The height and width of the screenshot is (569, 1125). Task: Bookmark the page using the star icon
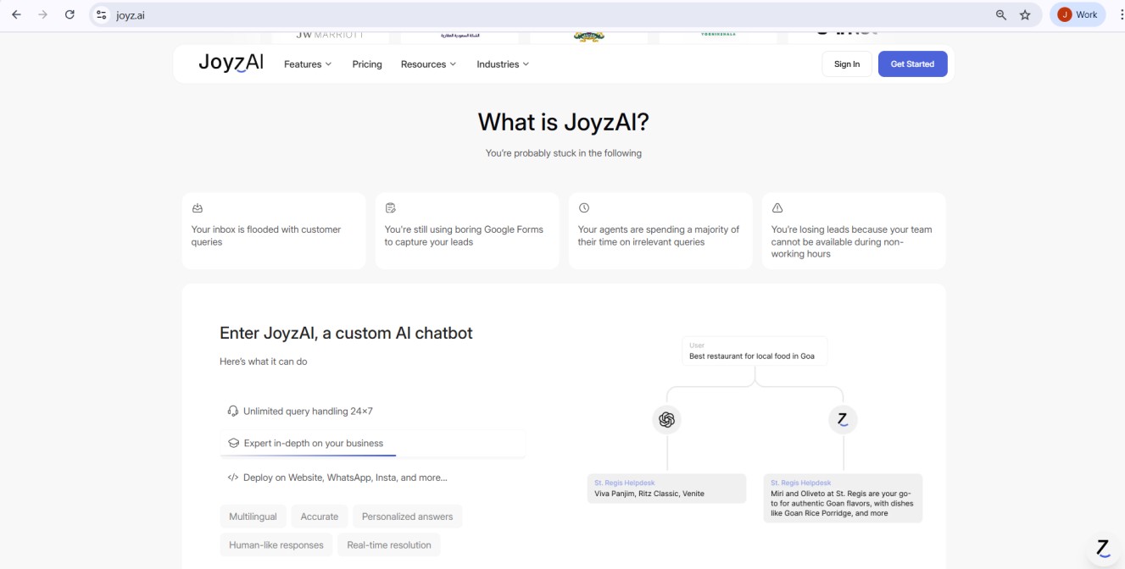pyautogui.click(x=1025, y=14)
